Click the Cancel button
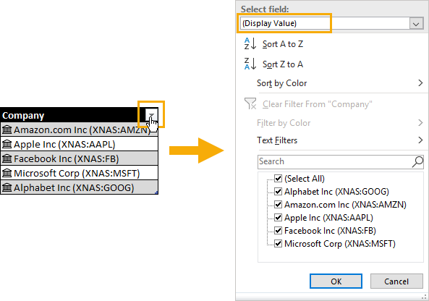The image size is (429, 301). click(396, 281)
